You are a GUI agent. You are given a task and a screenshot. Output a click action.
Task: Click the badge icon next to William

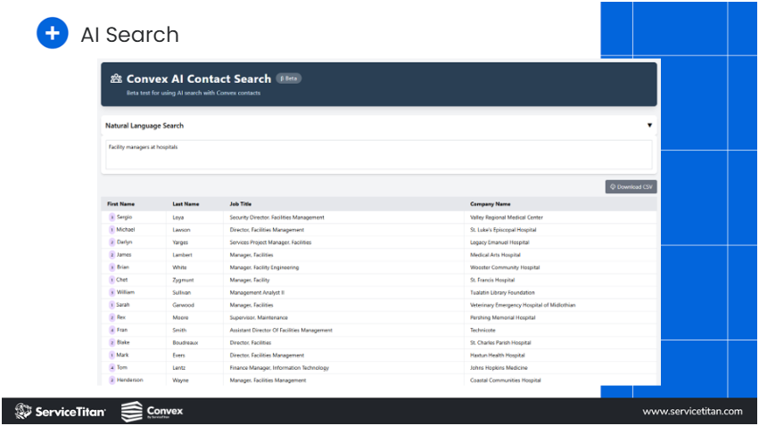click(111, 293)
